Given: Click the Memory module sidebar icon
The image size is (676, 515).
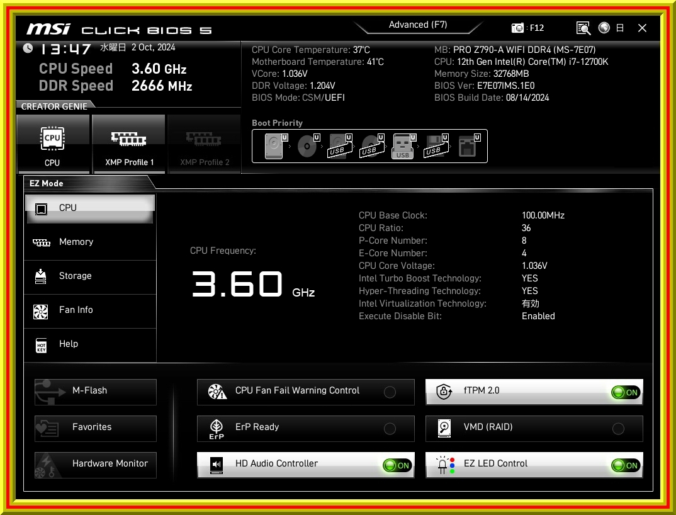Looking at the screenshot, I should [42, 243].
